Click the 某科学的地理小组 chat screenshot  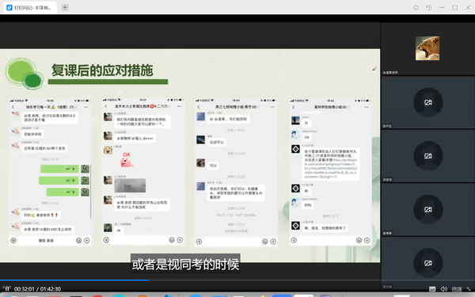click(x=330, y=172)
